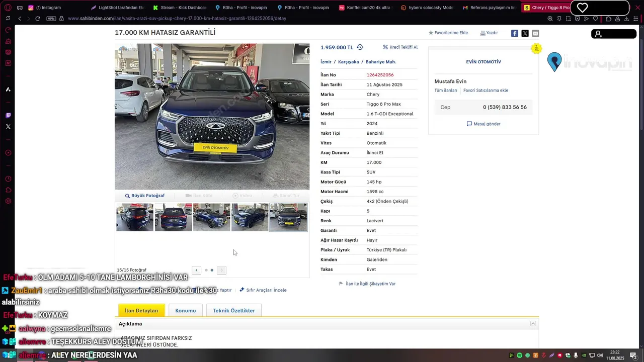Collapse the Açıklama section arrow
The image size is (644, 362).
(x=533, y=324)
